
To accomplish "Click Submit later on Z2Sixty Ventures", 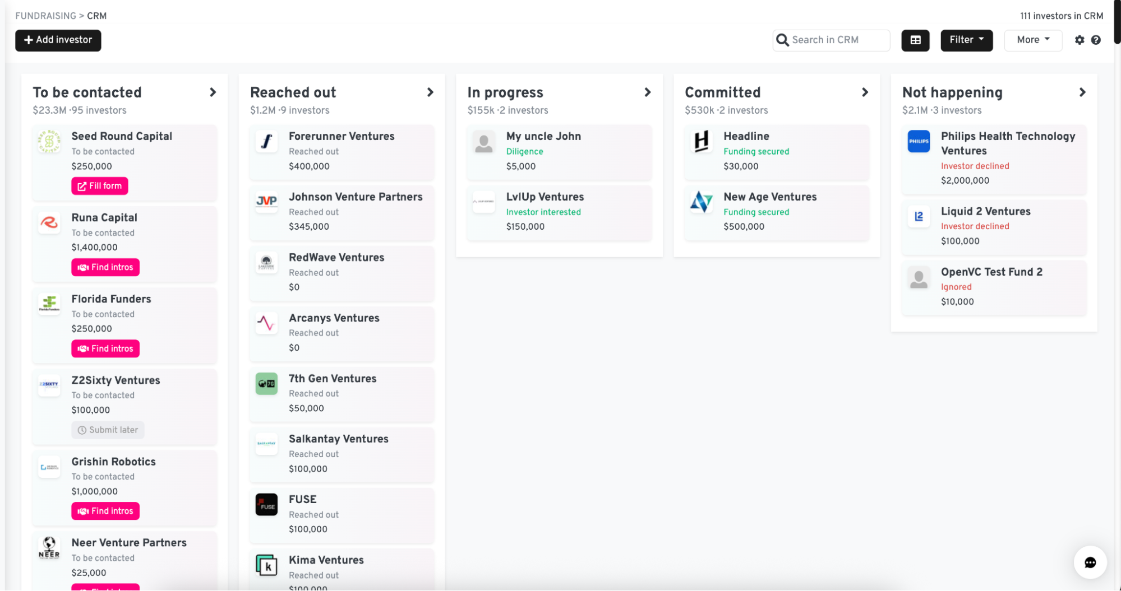I will (x=108, y=430).
